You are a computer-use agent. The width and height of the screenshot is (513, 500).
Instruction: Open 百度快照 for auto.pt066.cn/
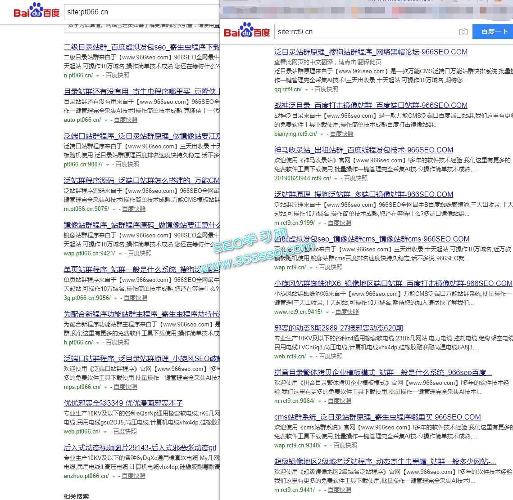pyautogui.click(x=126, y=120)
